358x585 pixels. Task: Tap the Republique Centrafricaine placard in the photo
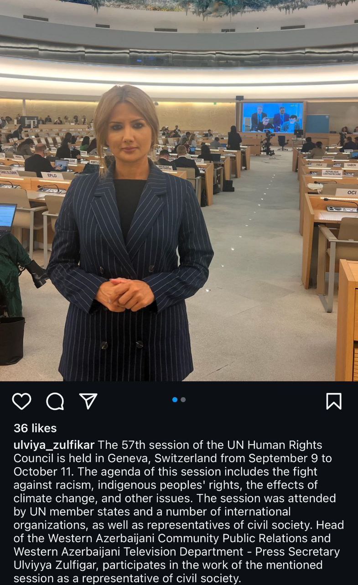coord(332,173)
